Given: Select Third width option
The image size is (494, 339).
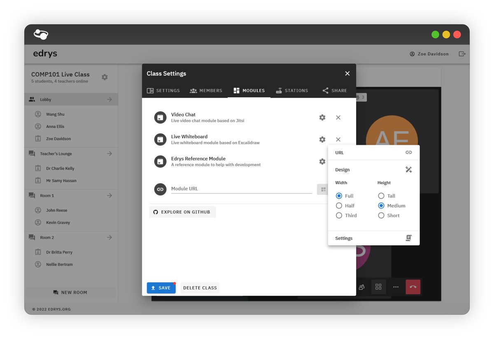Looking at the screenshot, I should pos(339,216).
